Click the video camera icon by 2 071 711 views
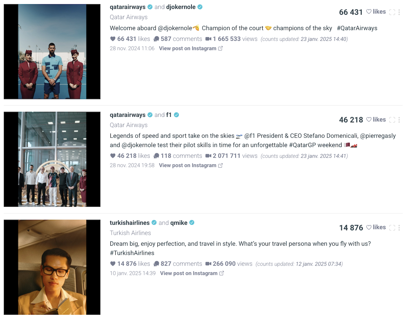 (208, 156)
